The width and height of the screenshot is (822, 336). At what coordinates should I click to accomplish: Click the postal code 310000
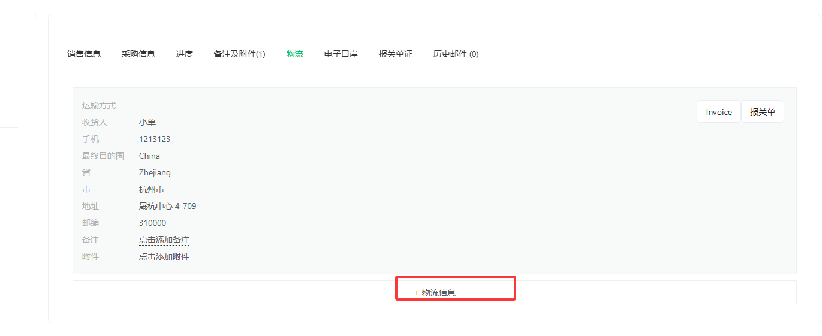coord(153,223)
